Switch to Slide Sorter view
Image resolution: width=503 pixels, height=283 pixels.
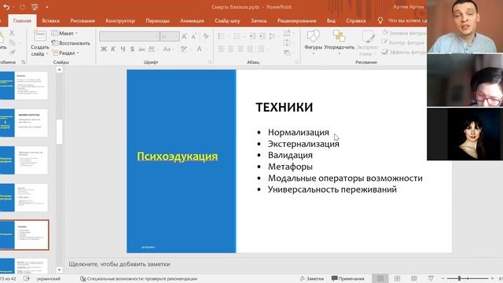(397, 278)
